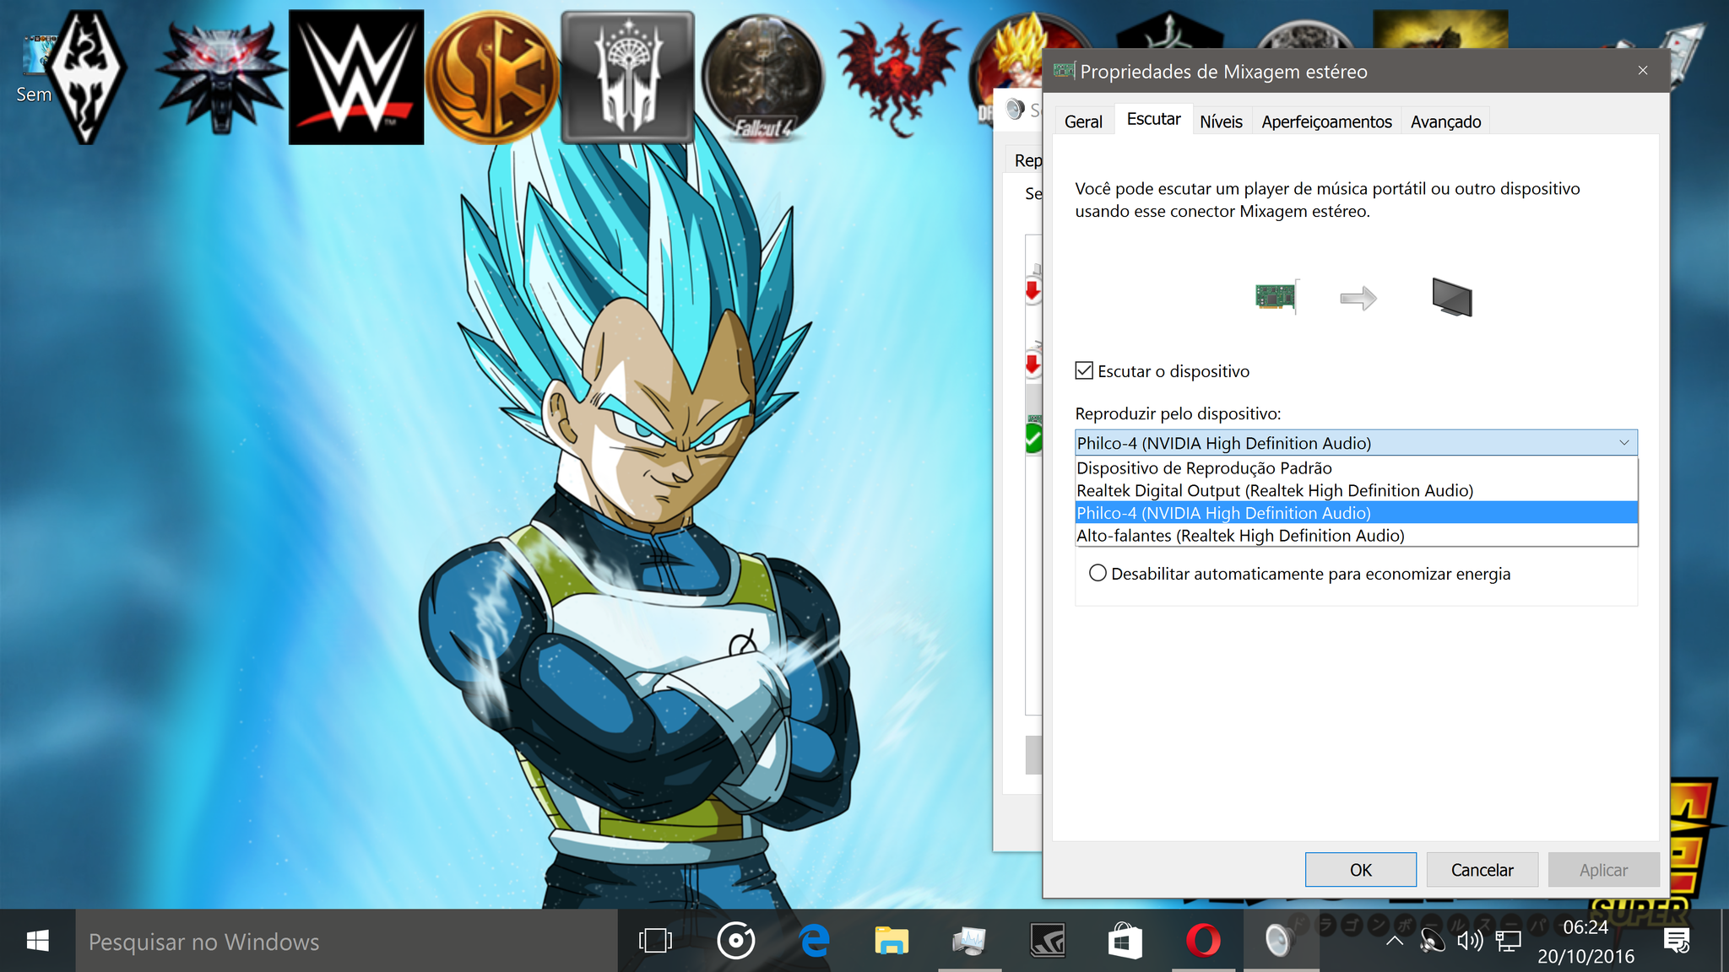Viewport: 1729px width, 972px height.
Task: Switch to the Geral tab
Action: (1083, 121)
